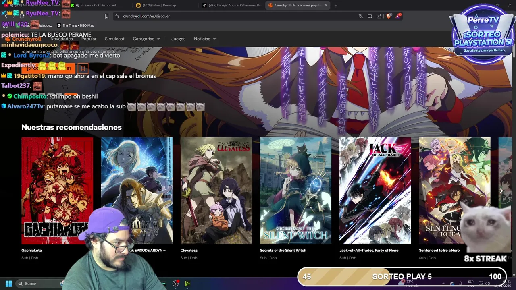Open the Simulcast menu item
Viewport: 516px width, 290px height.
[x=114, y=39]
